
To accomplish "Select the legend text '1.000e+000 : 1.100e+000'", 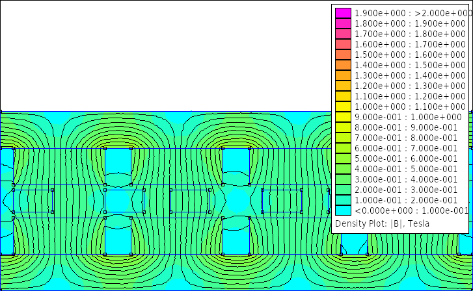I will pos(410,107).
